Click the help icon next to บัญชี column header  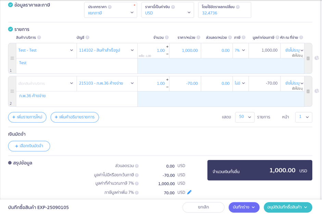[x=87, y=38]
